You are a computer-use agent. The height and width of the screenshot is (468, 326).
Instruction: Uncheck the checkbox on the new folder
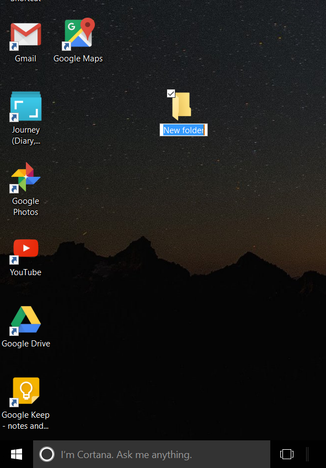171,93
